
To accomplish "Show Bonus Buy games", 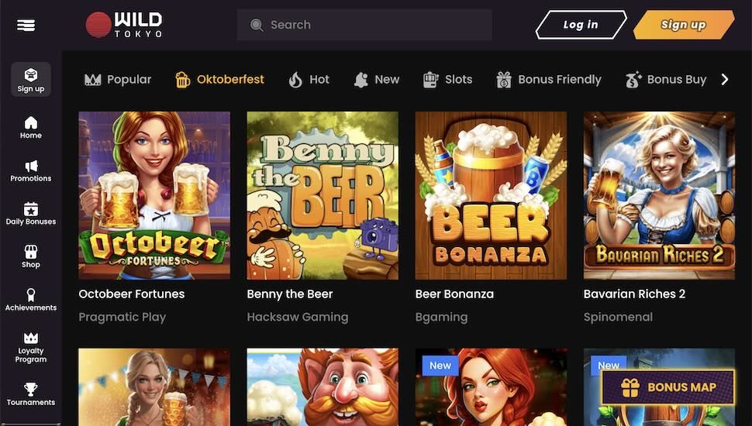I will coord(666,80).
